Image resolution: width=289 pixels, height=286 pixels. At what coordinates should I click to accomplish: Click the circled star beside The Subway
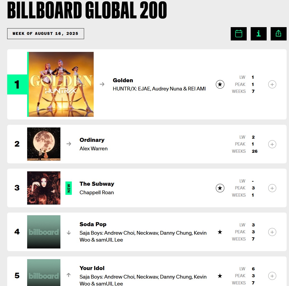click(x=220, y=188)
